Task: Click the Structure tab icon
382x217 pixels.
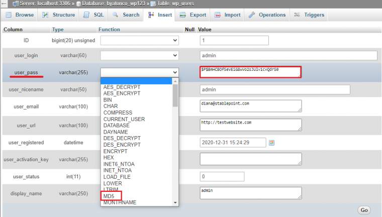Action: tap(45, 15)
